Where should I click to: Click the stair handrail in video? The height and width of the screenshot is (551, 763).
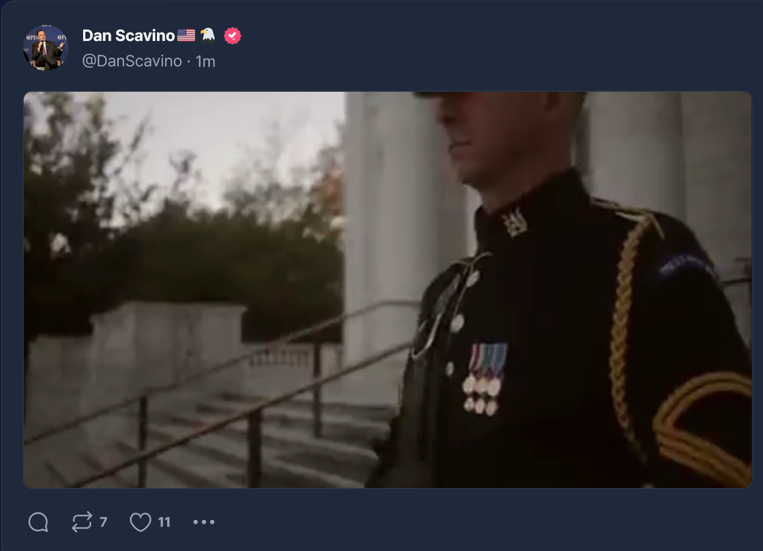coord(225,398)
